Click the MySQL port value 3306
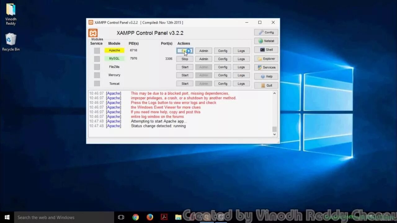The image size is (397, 223). tap(169, 59)
